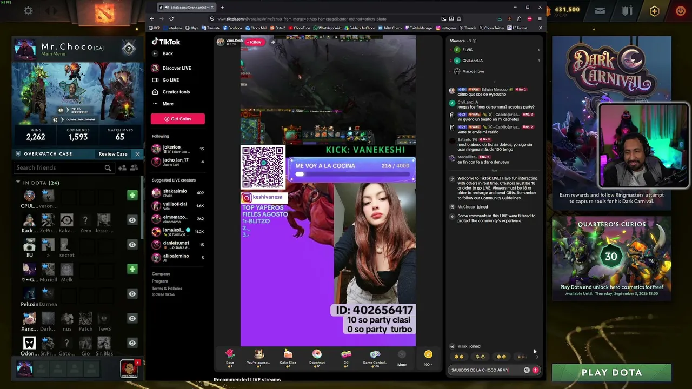Screen dimensions: 692x389
Task: Click the PLAY DOTA button
Action: click(x=611, y=372)
